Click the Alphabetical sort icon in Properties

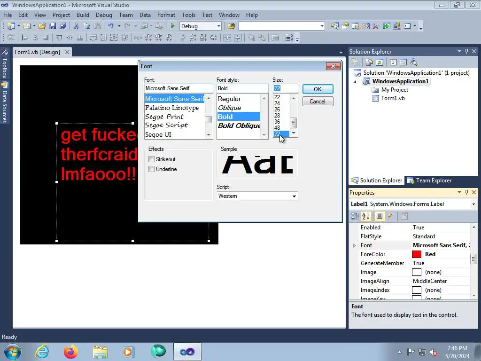click(365, 216)
